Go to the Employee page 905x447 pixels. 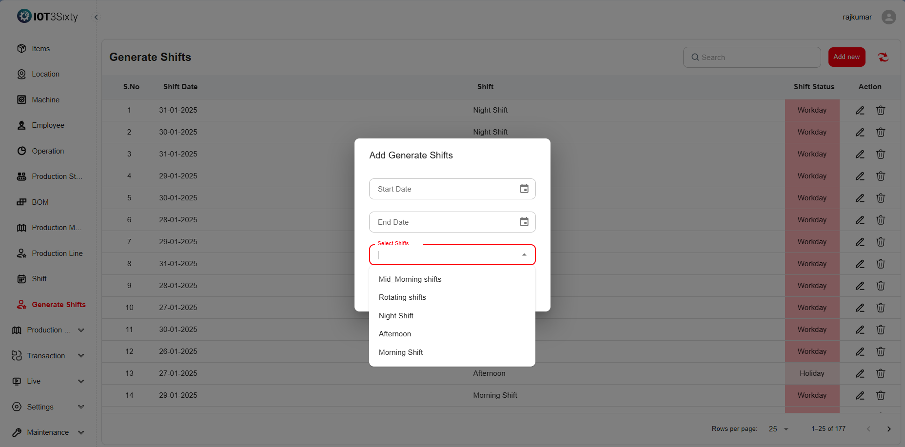click(x=48, y=125)
